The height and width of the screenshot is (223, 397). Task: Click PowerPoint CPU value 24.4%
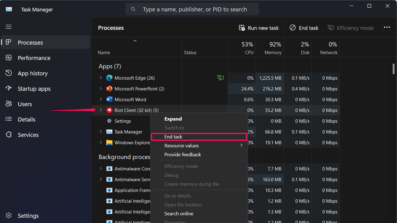tap(247, 89)
